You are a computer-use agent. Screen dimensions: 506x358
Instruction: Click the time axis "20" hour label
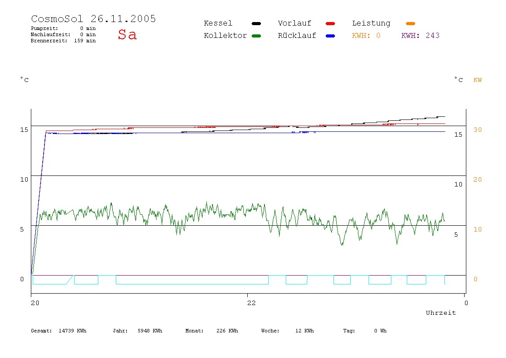(35, 303)
